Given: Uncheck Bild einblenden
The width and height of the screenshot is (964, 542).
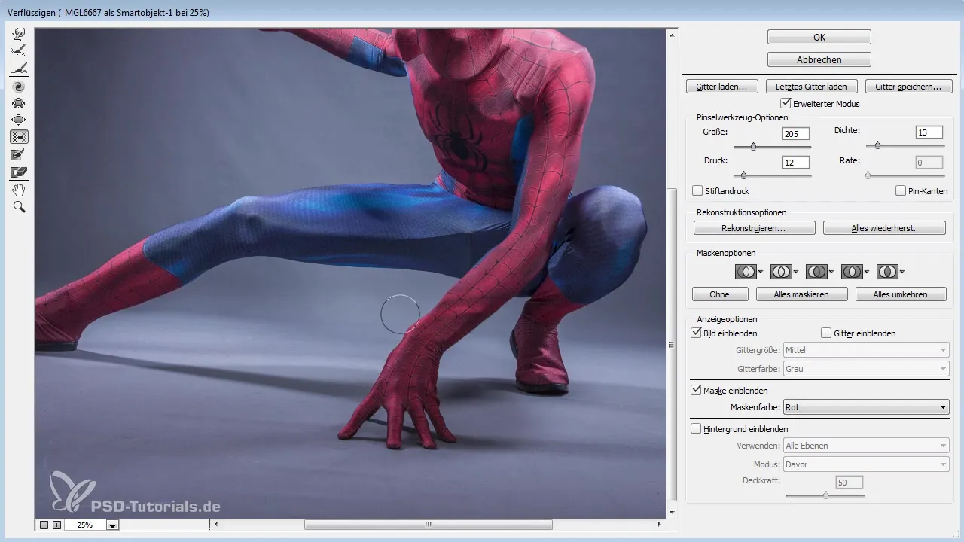Looking at the screenshot, I should coord(696,333).
